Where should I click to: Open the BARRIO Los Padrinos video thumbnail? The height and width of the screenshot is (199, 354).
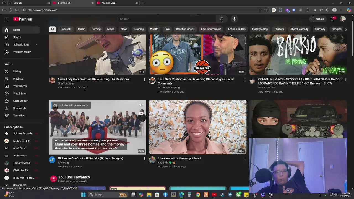tap(298, 55)
